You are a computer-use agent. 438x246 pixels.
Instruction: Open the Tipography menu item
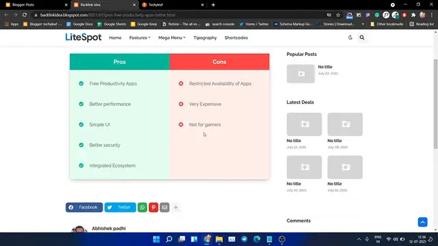[x=205, y=38]
